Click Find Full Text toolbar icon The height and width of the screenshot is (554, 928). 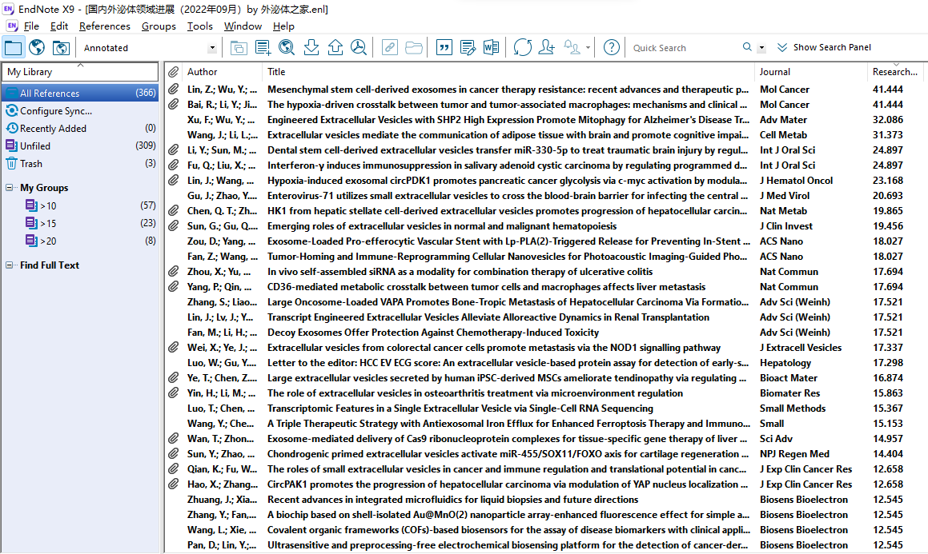click(359, 47)
